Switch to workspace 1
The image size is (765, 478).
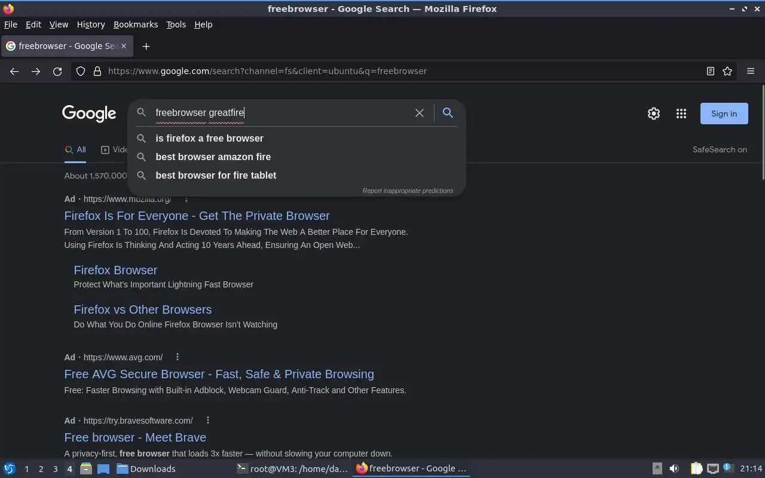point(26,469)
